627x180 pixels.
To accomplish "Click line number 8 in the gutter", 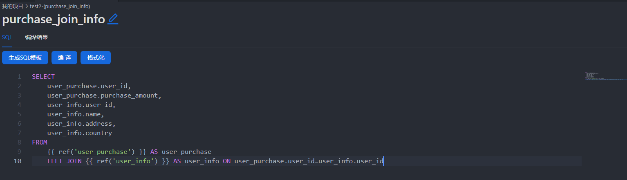I will (x=19, y=142).
